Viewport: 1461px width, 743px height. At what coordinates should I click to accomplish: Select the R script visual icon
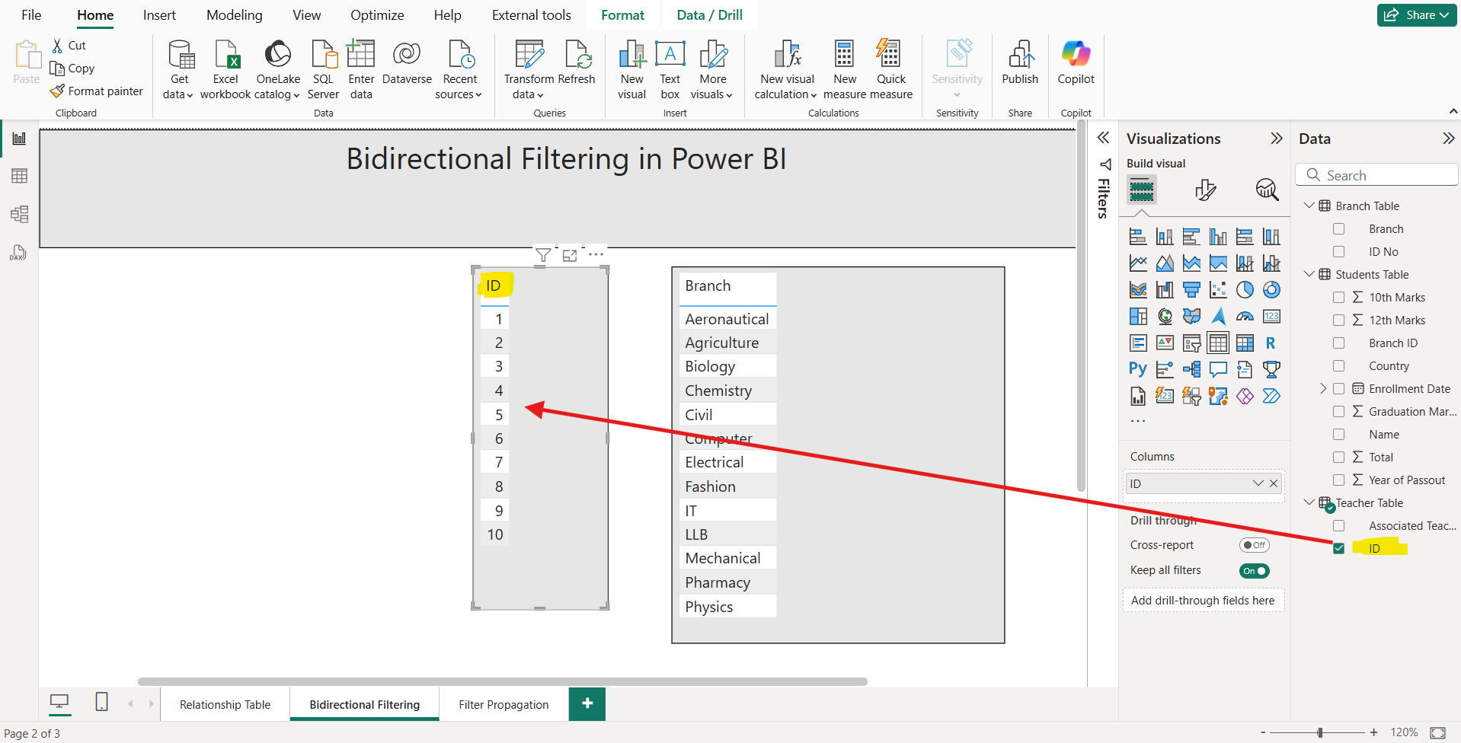(x=1271, y=343)
